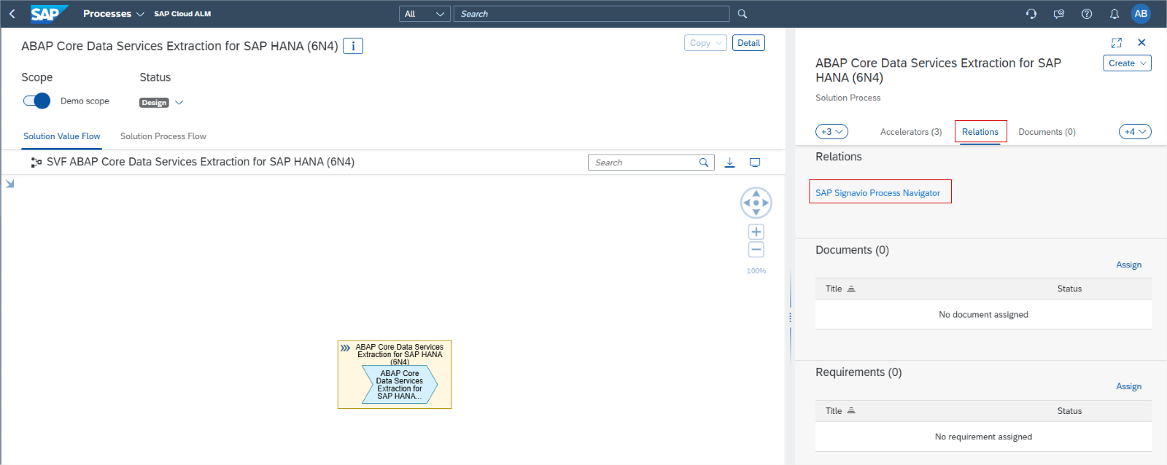Open notifications bell icon
Viewport: 1167px width, 465px height.
1114,14
